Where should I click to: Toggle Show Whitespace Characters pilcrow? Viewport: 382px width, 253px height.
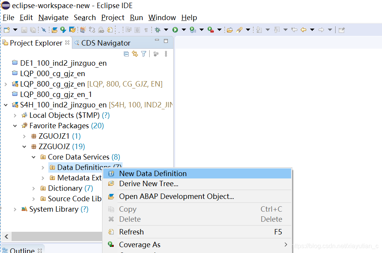coord(146,30)
